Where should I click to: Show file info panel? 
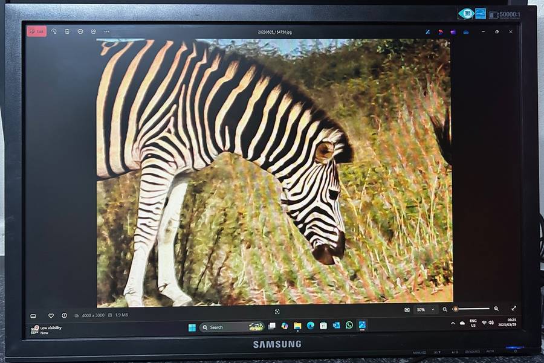pos(64,315)
